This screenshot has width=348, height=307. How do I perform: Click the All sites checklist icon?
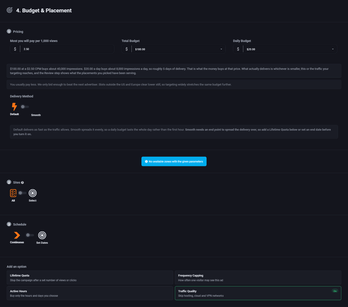(13, 193)
